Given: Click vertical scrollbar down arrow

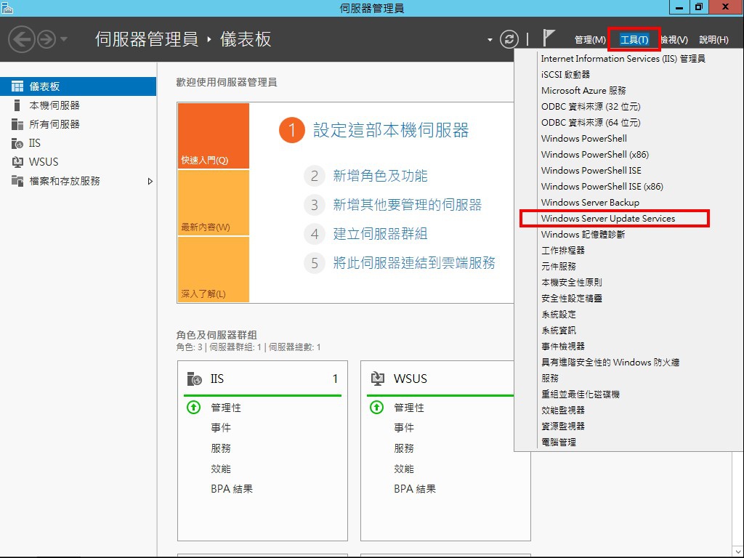Looking at the screenshot, I should click(738, 552).
